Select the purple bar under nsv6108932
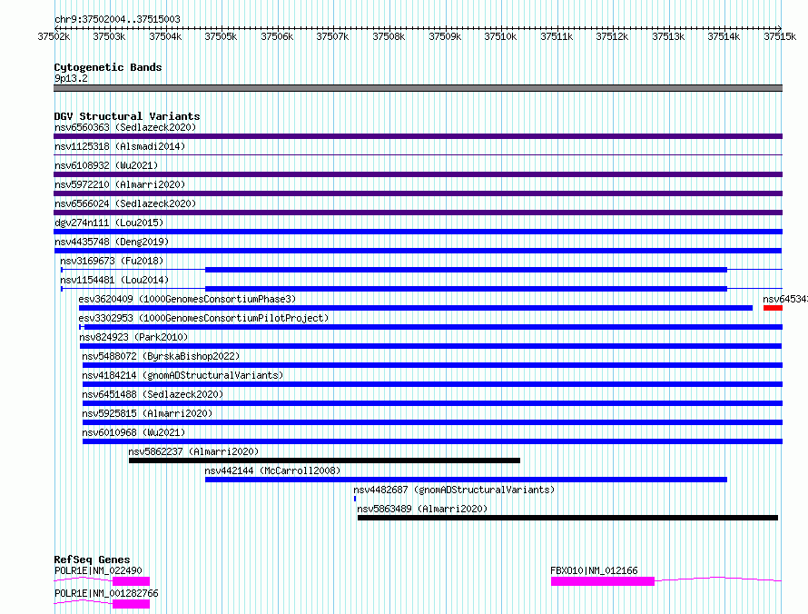Image resolution: width=808 pixels, height=614 pixels. coord(418,174)
